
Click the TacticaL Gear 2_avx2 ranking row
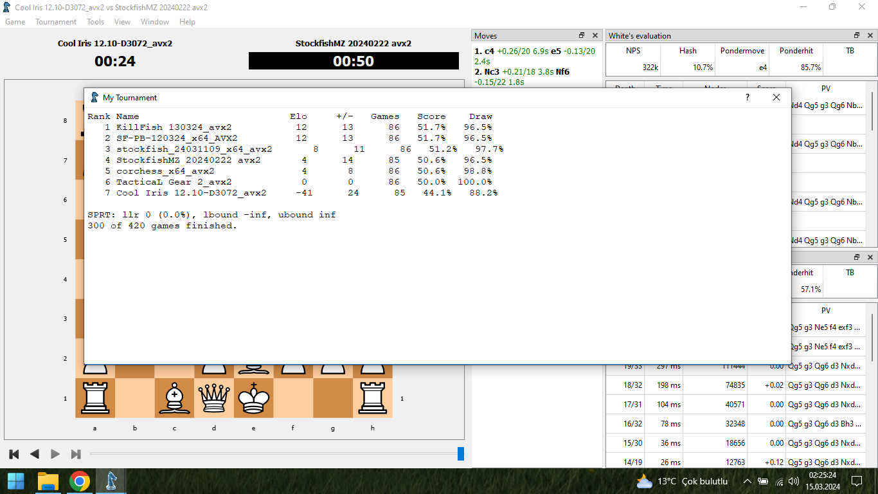coord(290,182)
